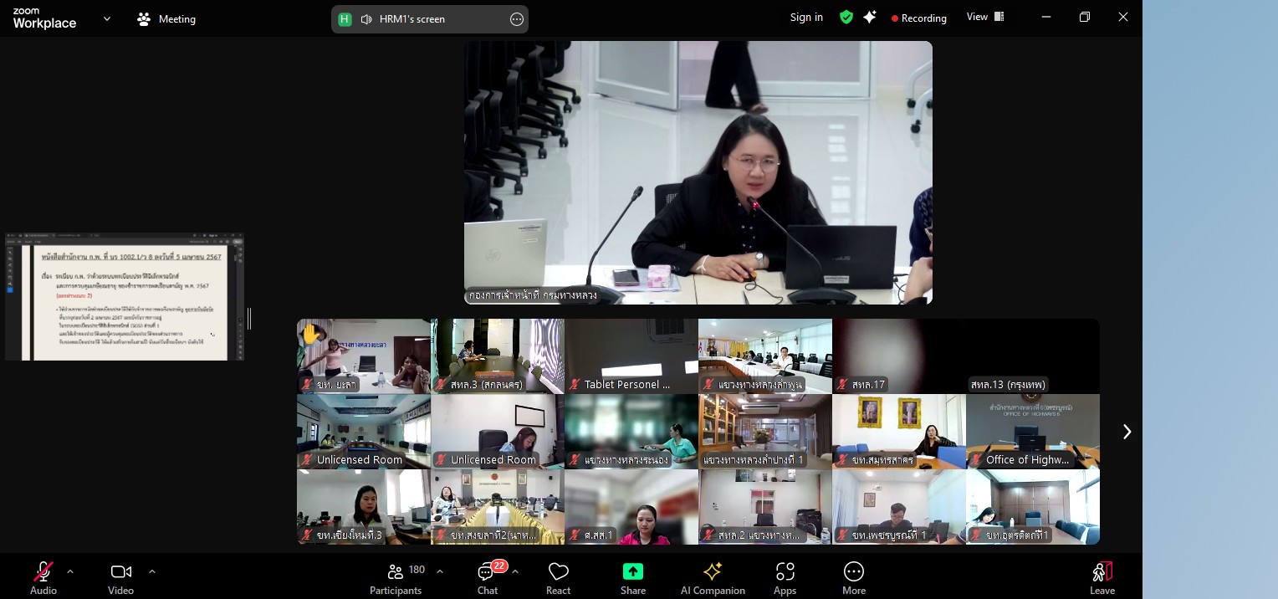The image size is (1278, 599).
Task: Unmute the microphone Audio button
Action: [x=43, y=577]
